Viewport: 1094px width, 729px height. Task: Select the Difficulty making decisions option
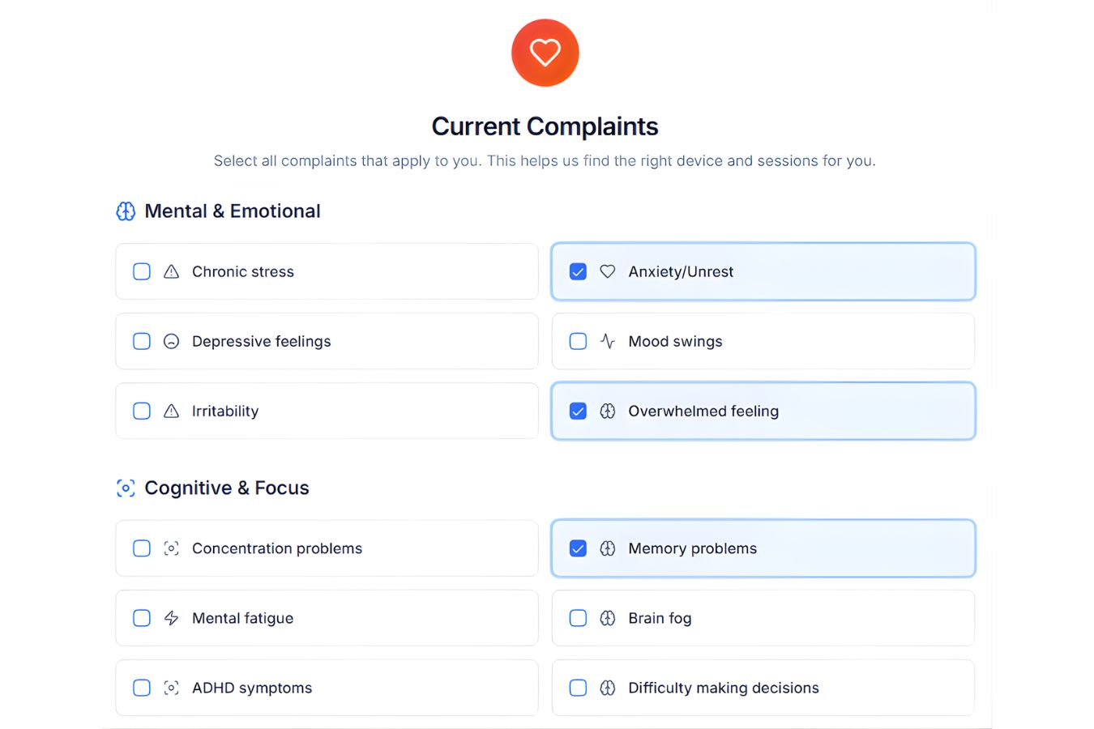(x=578, y=688)
